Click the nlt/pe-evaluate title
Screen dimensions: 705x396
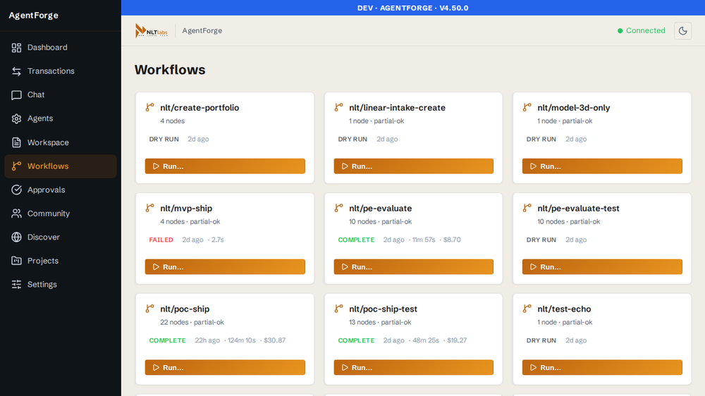click(381, 209)
